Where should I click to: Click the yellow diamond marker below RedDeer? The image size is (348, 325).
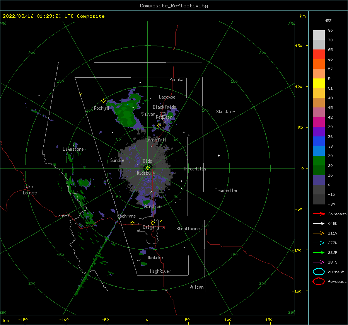click(x=159, y=125)
